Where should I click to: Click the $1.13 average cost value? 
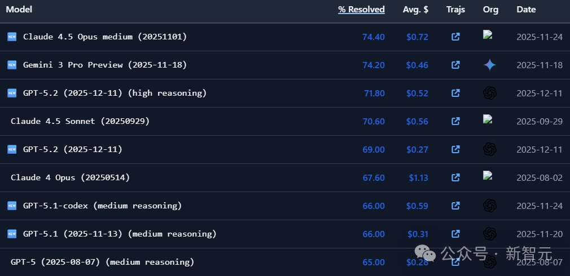[x=418, y=178]
